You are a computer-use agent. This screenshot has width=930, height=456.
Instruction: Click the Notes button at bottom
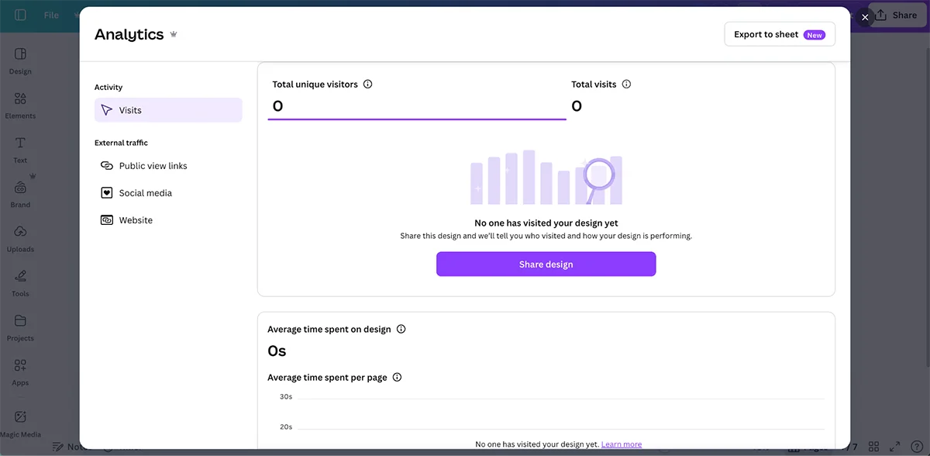click(71, 447)
